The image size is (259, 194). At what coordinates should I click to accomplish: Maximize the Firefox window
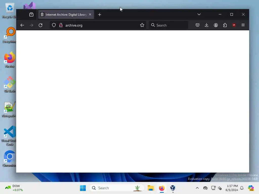click(x=232, y=14)
